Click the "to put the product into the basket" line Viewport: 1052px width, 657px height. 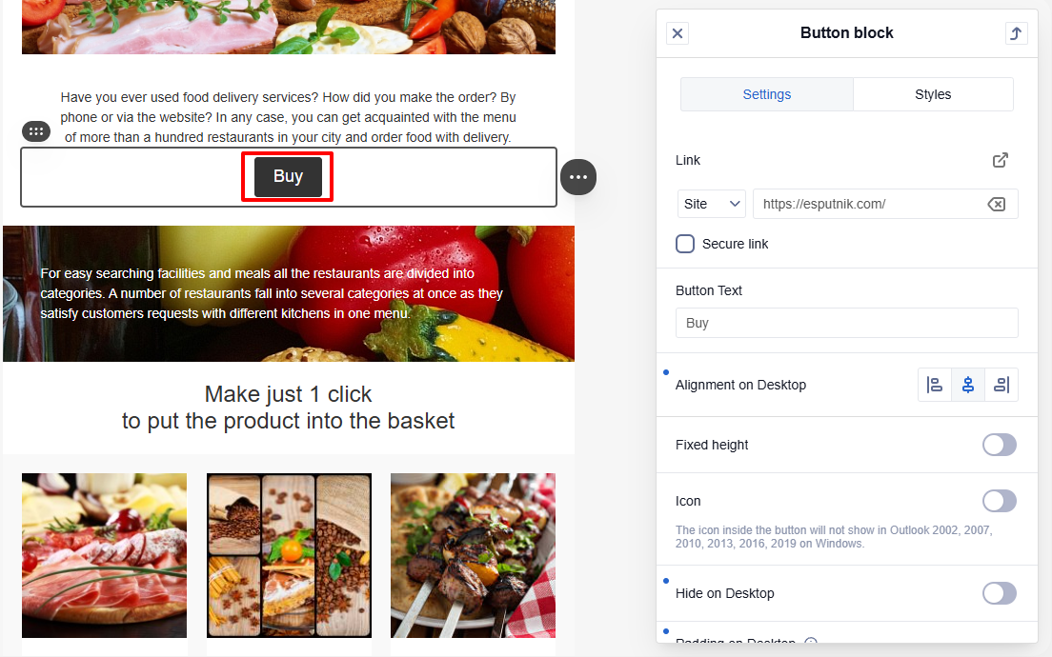pos(288,421)
